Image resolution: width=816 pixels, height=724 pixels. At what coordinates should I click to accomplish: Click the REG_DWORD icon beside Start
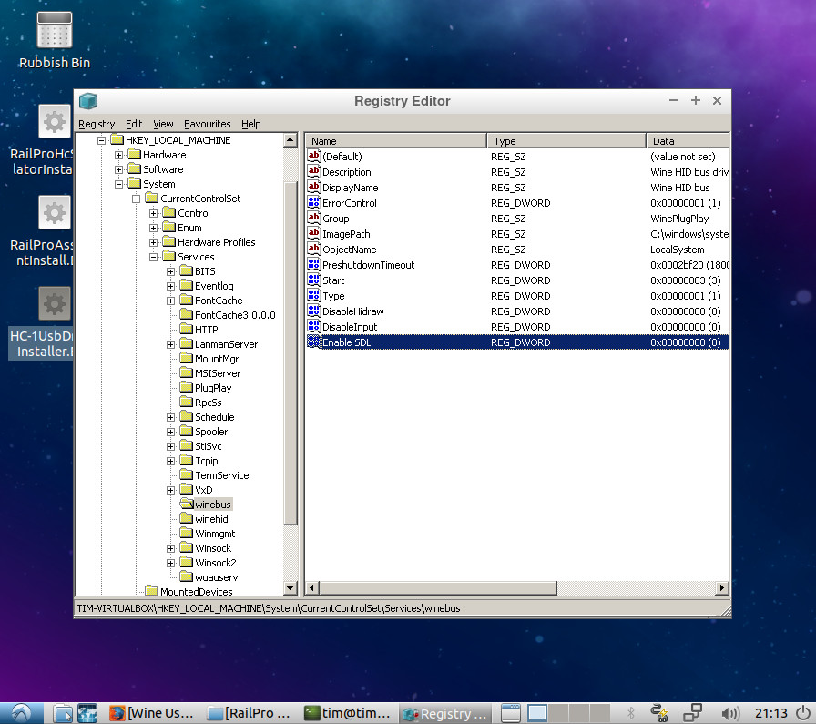[x=316, y=280]
